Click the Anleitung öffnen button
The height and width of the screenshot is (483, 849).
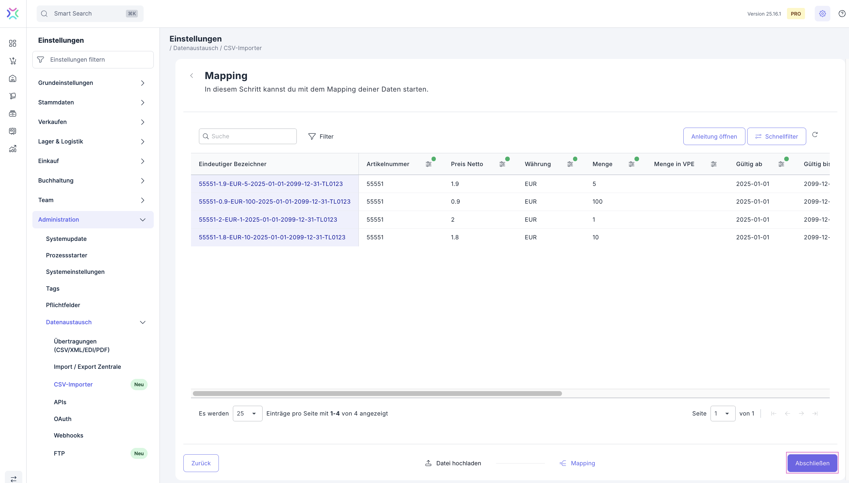(x=714, y=136)
